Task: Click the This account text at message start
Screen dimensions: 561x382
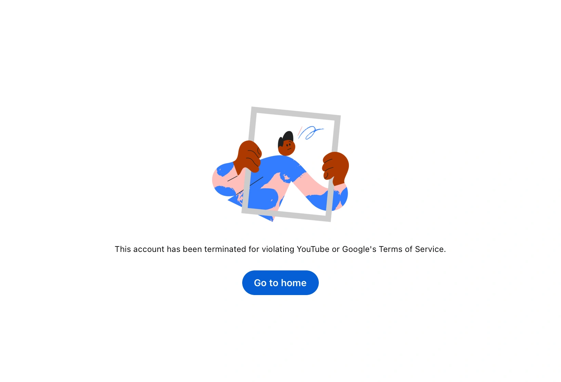Action: point(140,249)
